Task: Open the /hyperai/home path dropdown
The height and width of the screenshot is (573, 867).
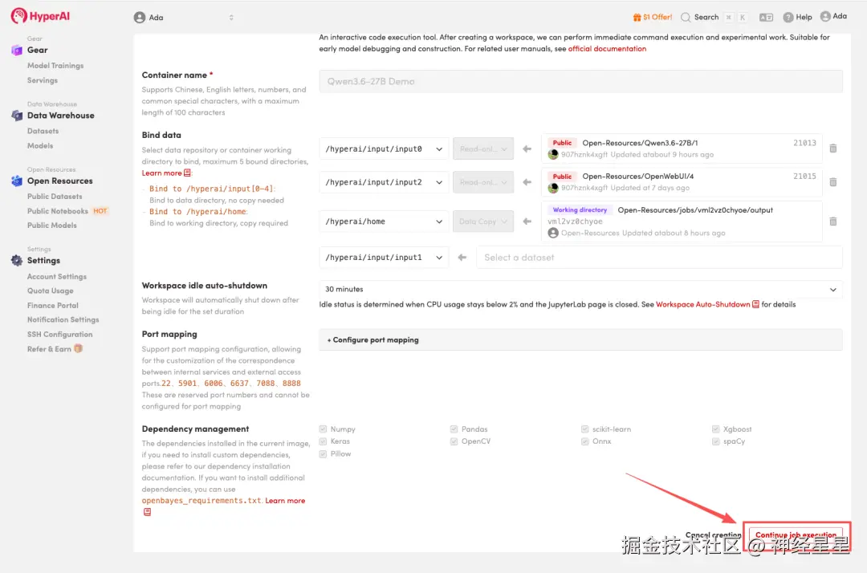Action: click(384, 221)
